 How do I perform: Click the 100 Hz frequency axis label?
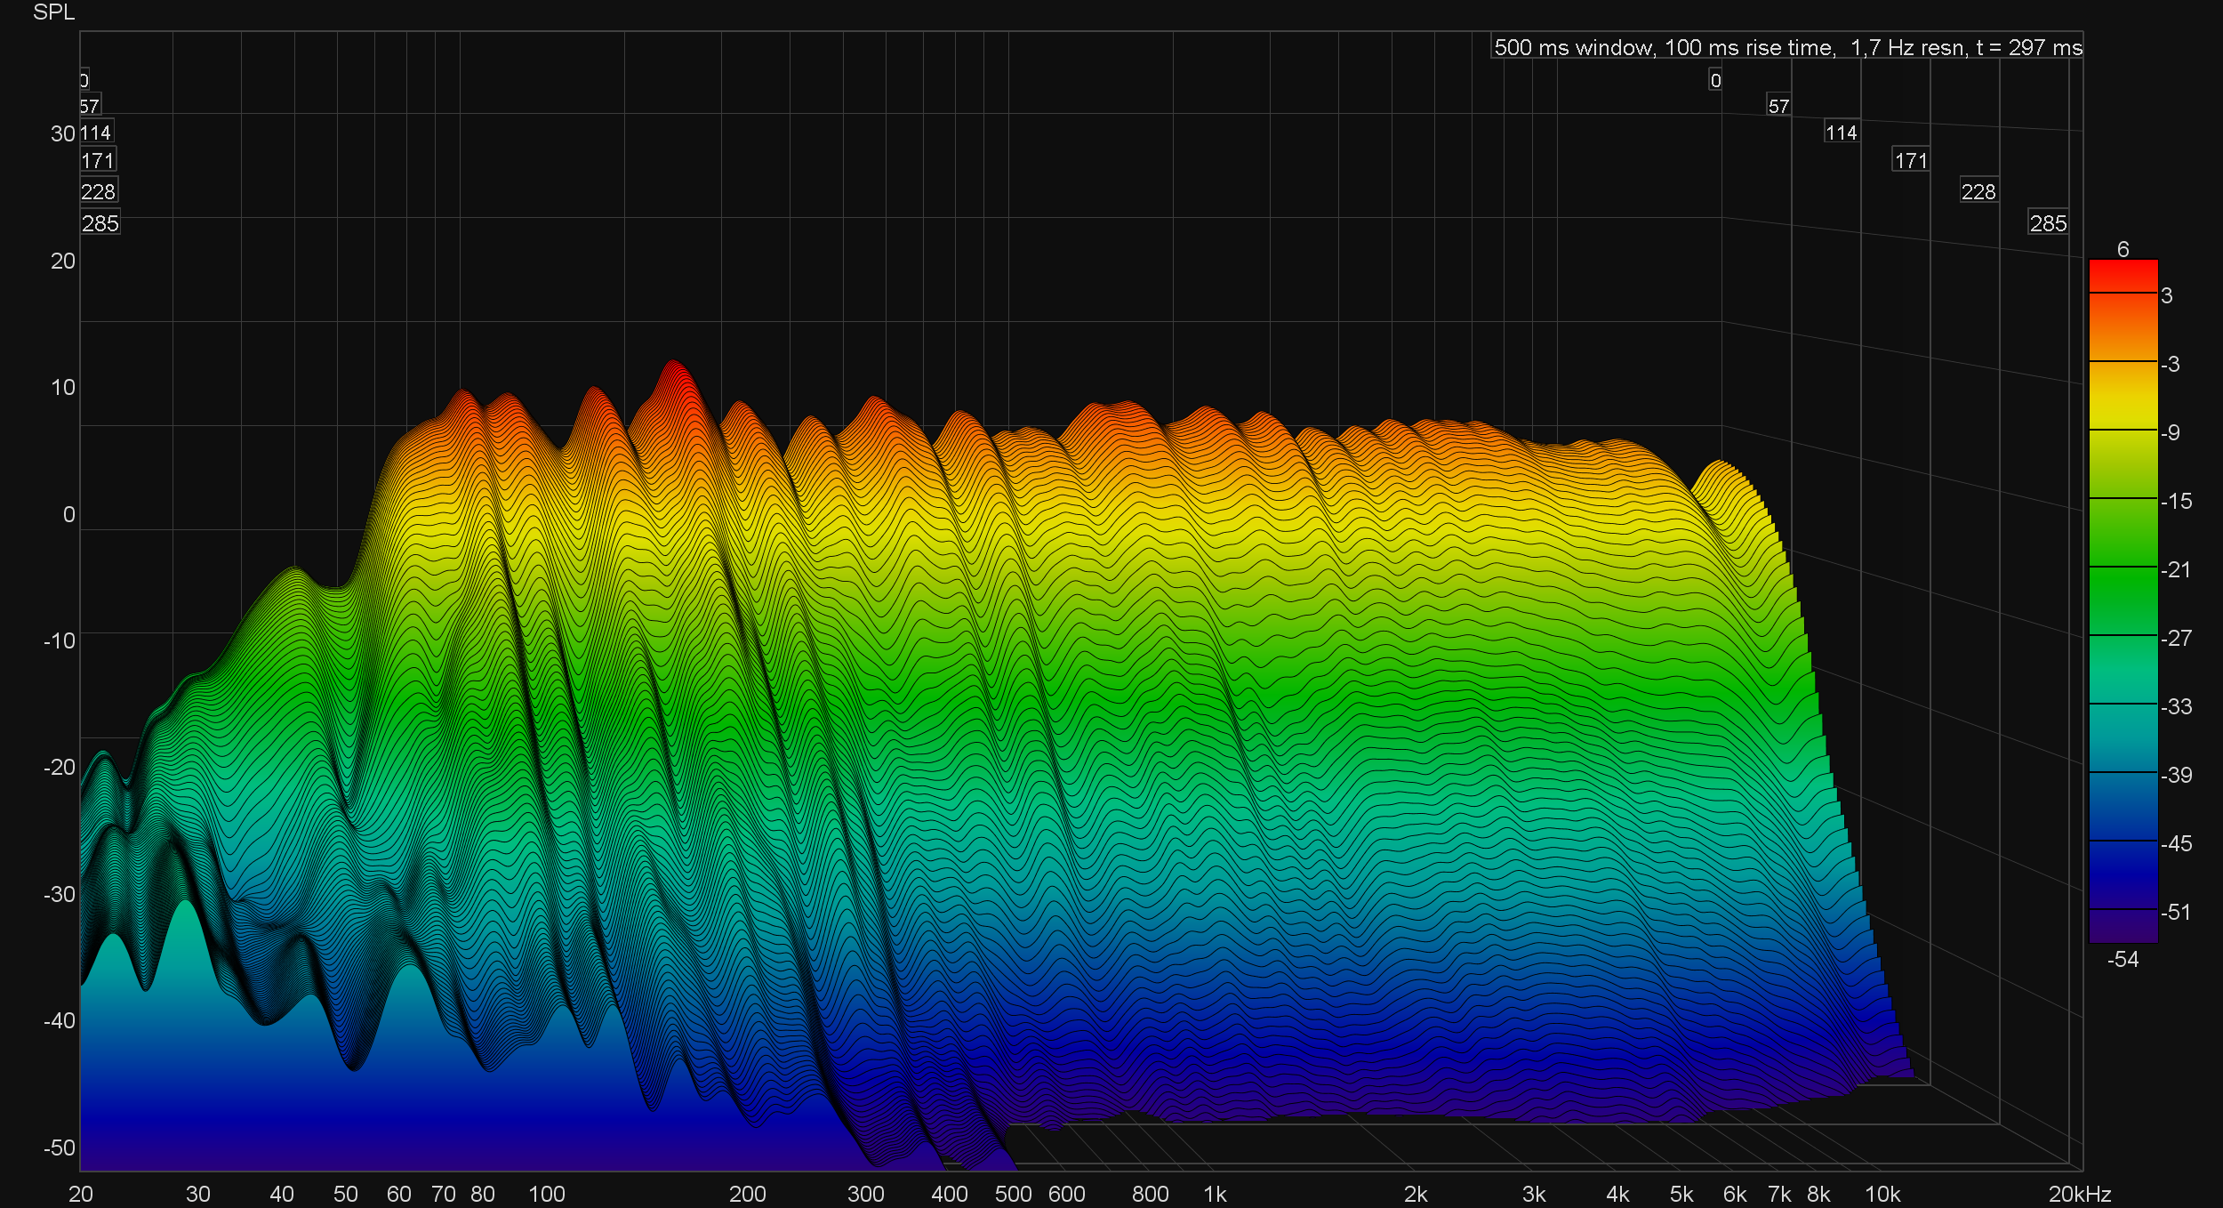click(x=546, y=1194)
